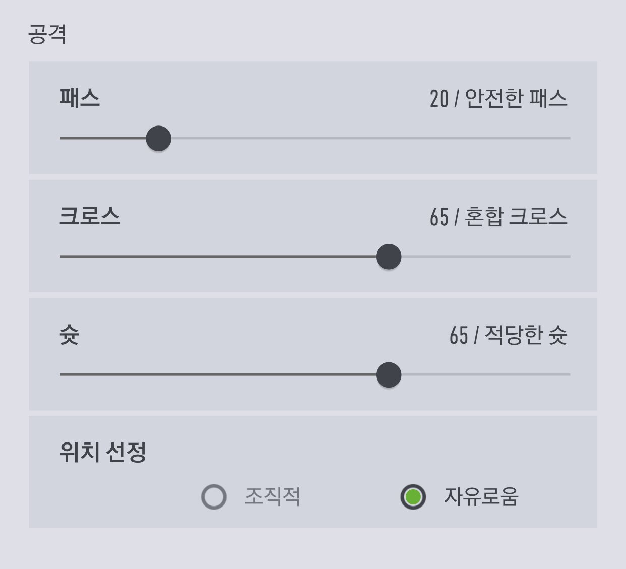
Task: Click the 슛 slider handle
Action: (389, 375)
